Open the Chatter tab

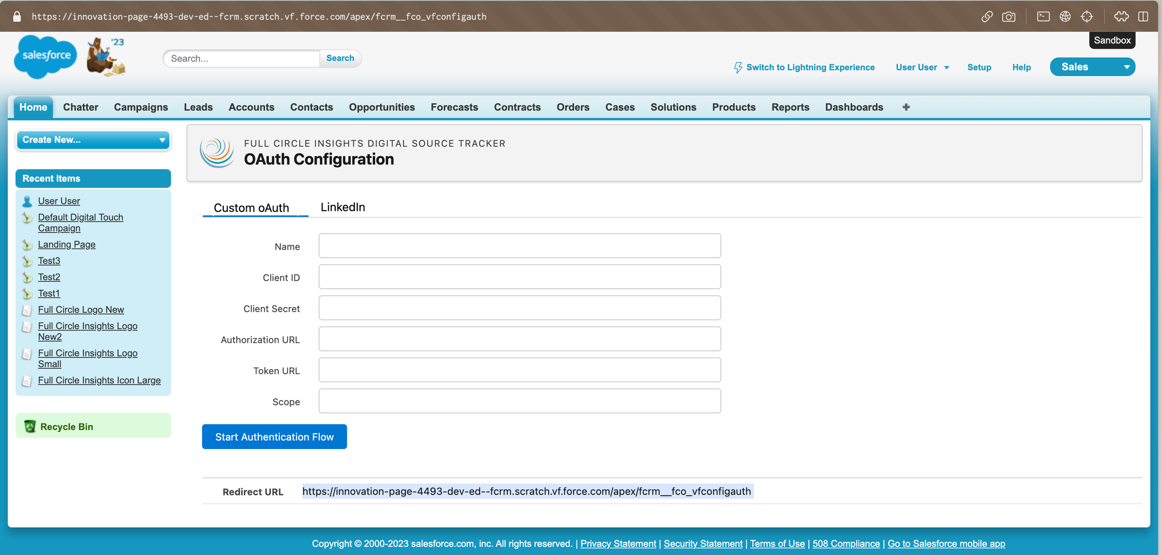click(x=81, y=107)
